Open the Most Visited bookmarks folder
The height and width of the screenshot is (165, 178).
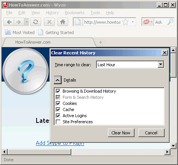[20, 33]
